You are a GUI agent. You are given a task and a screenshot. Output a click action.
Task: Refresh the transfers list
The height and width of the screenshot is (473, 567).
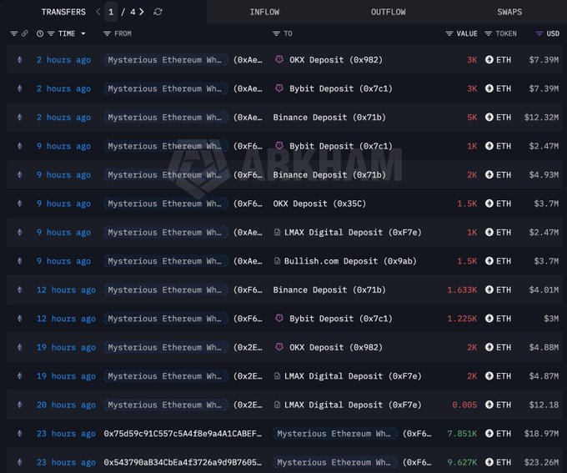pyautogui.click(x=158, y=12)
